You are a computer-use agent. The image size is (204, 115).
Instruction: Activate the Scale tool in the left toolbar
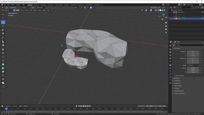coord(3,30)
